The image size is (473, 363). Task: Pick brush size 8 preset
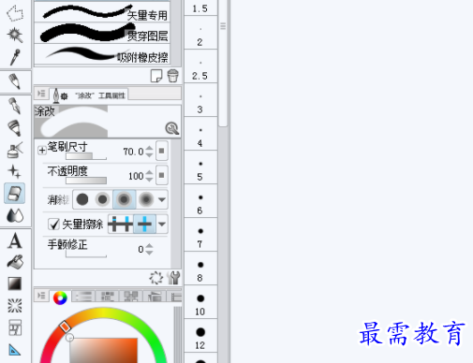200,269
